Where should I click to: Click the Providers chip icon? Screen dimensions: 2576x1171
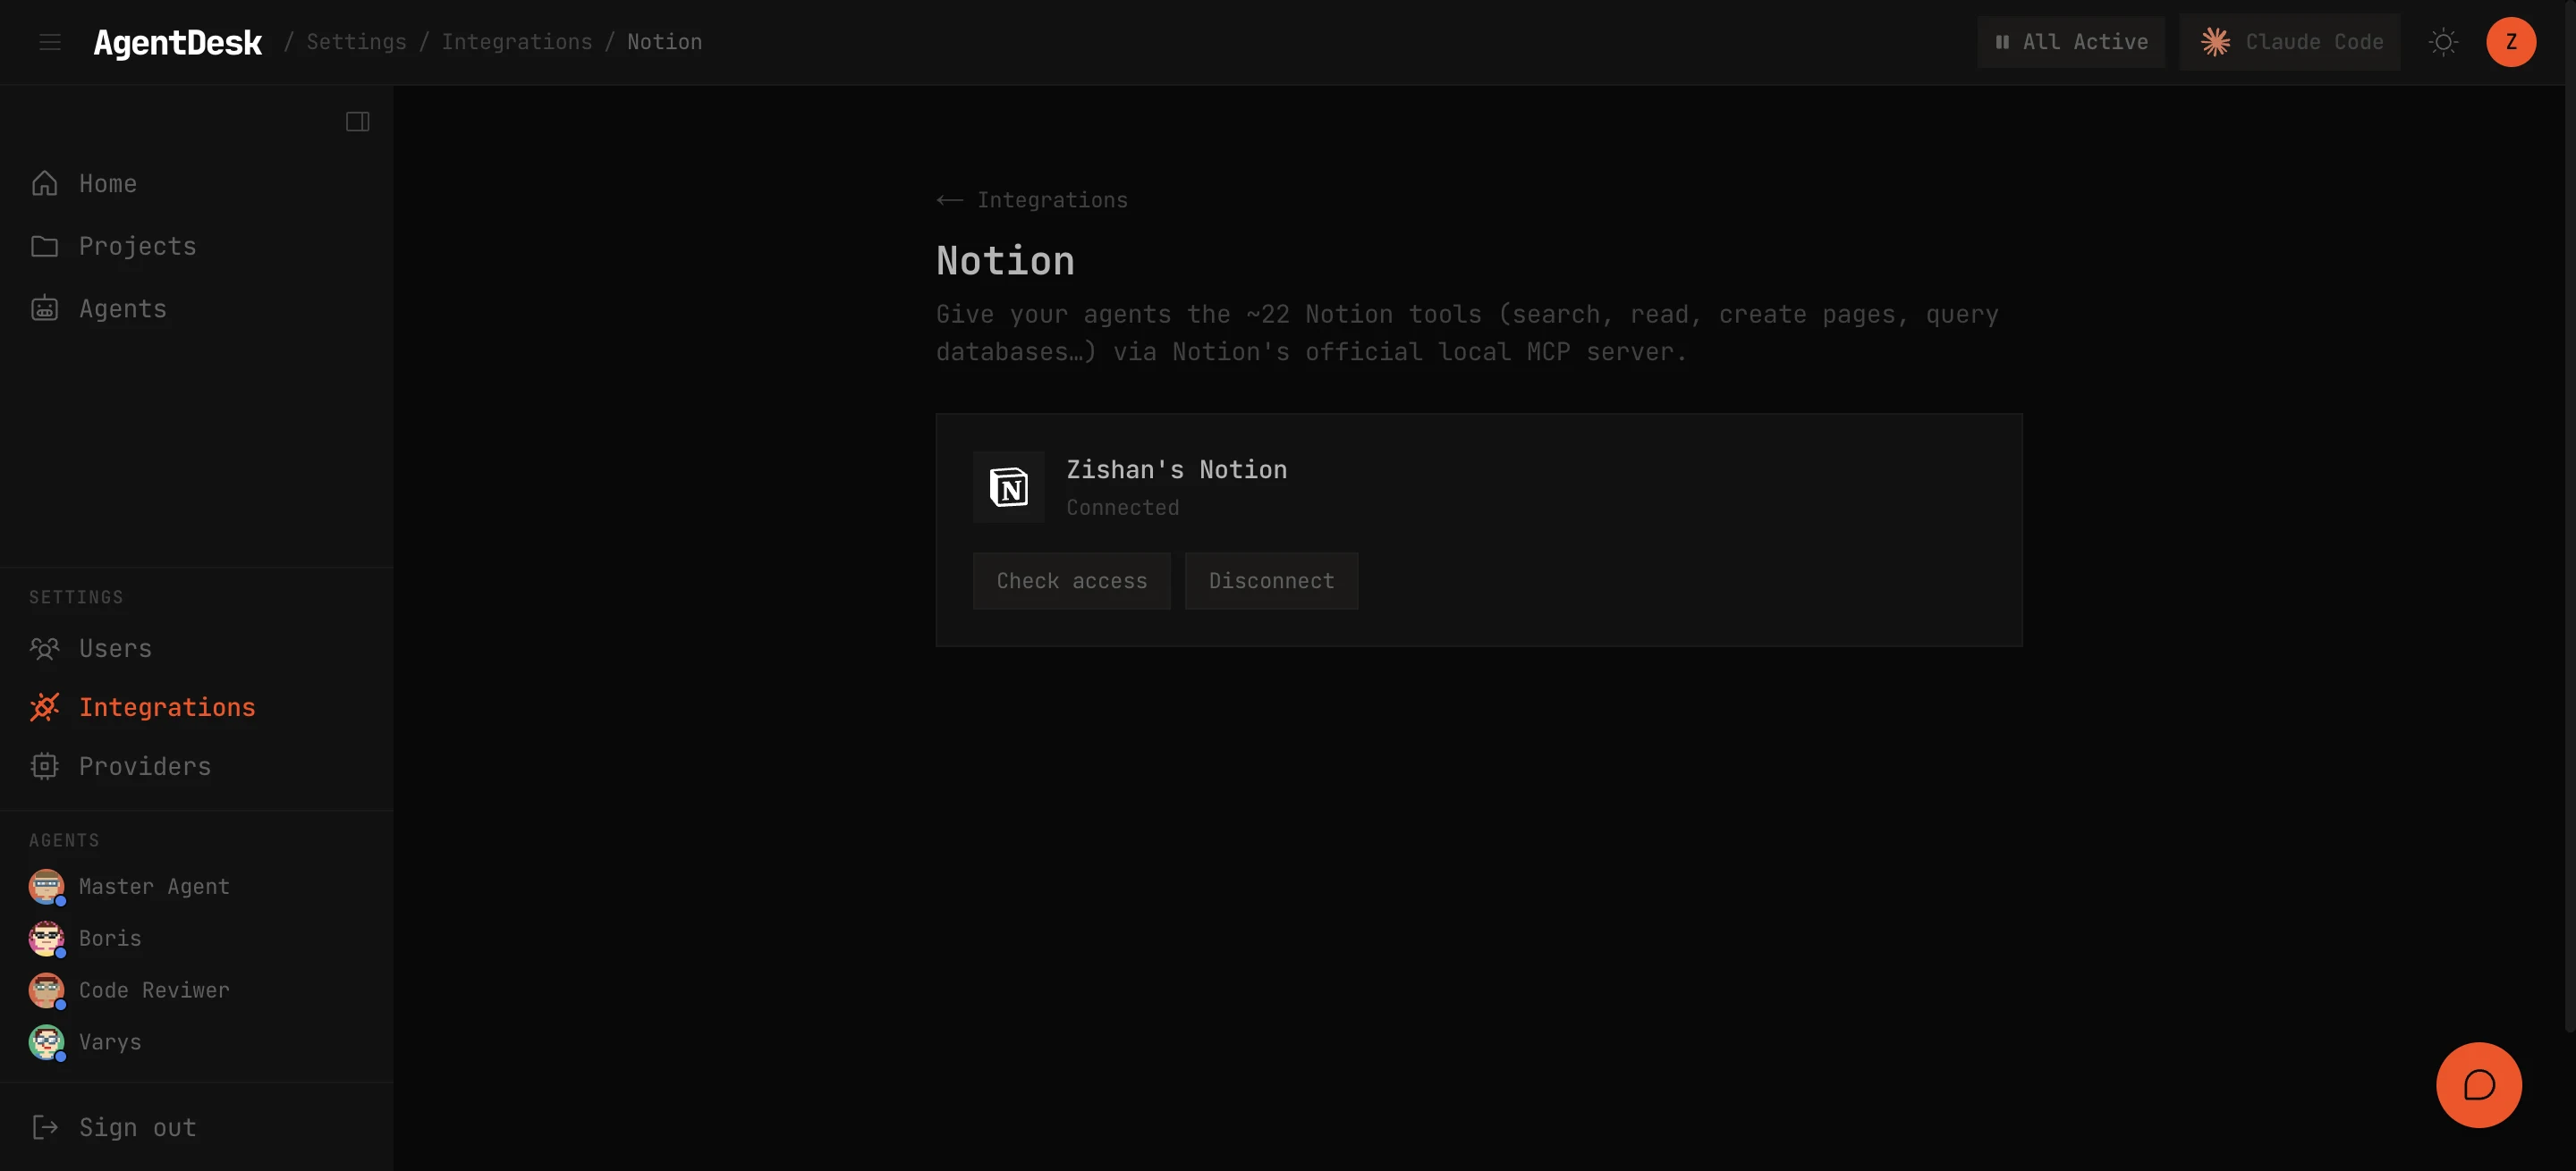[44, 766]
